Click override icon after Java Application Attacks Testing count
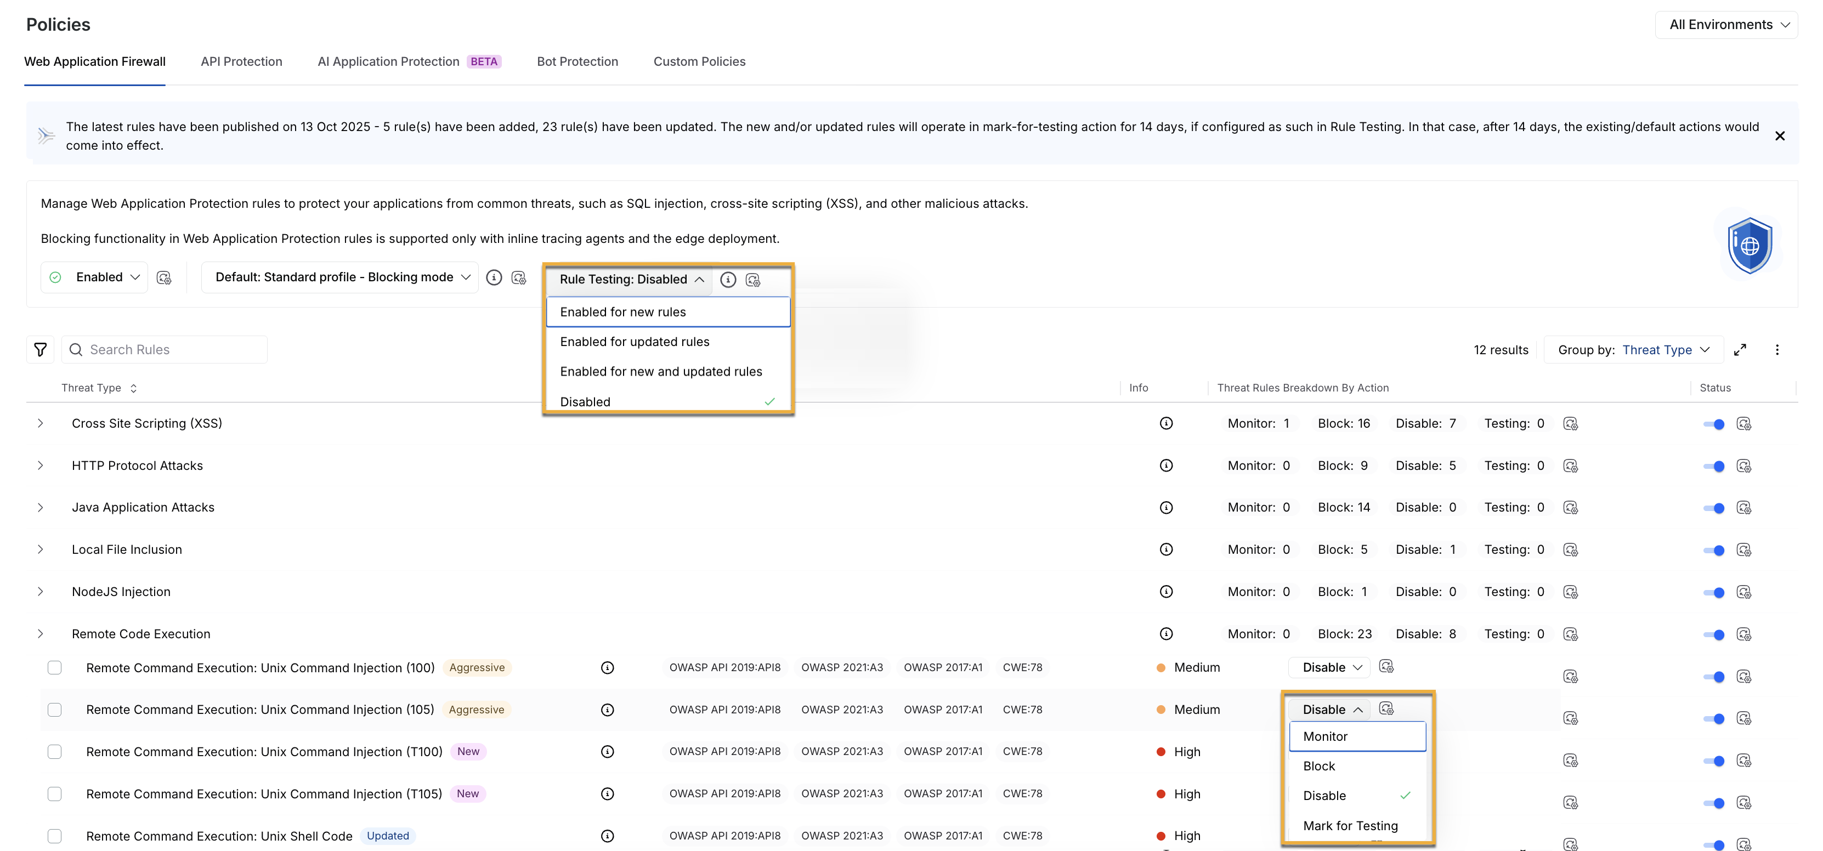The image size is (1823, 851). [x=1570, y=508]
